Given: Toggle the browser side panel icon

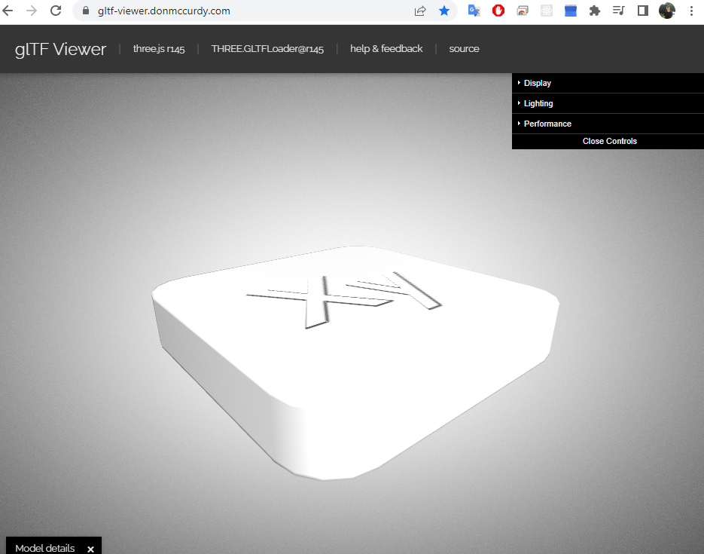Looking at the screenshot, I should 642,11.
